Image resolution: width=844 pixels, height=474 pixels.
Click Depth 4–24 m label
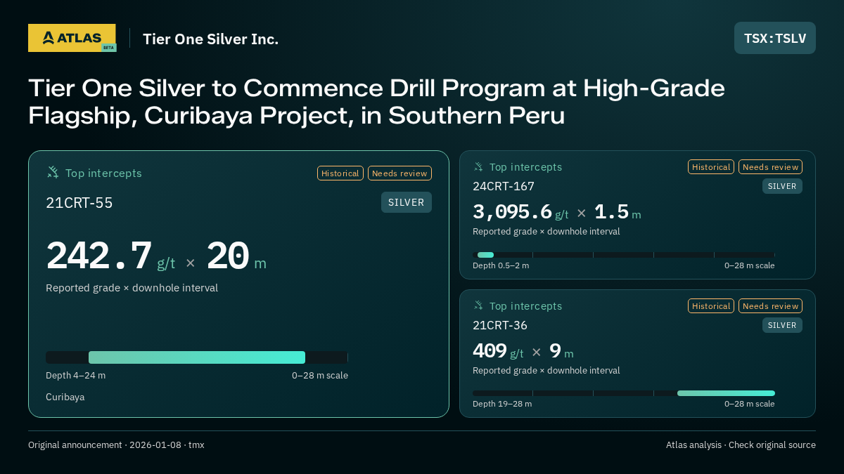tap(76, 376)
